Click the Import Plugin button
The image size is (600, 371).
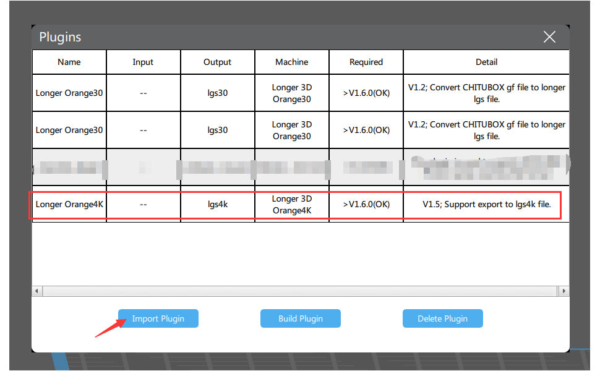pyautogui.click(x=158, y=318)
